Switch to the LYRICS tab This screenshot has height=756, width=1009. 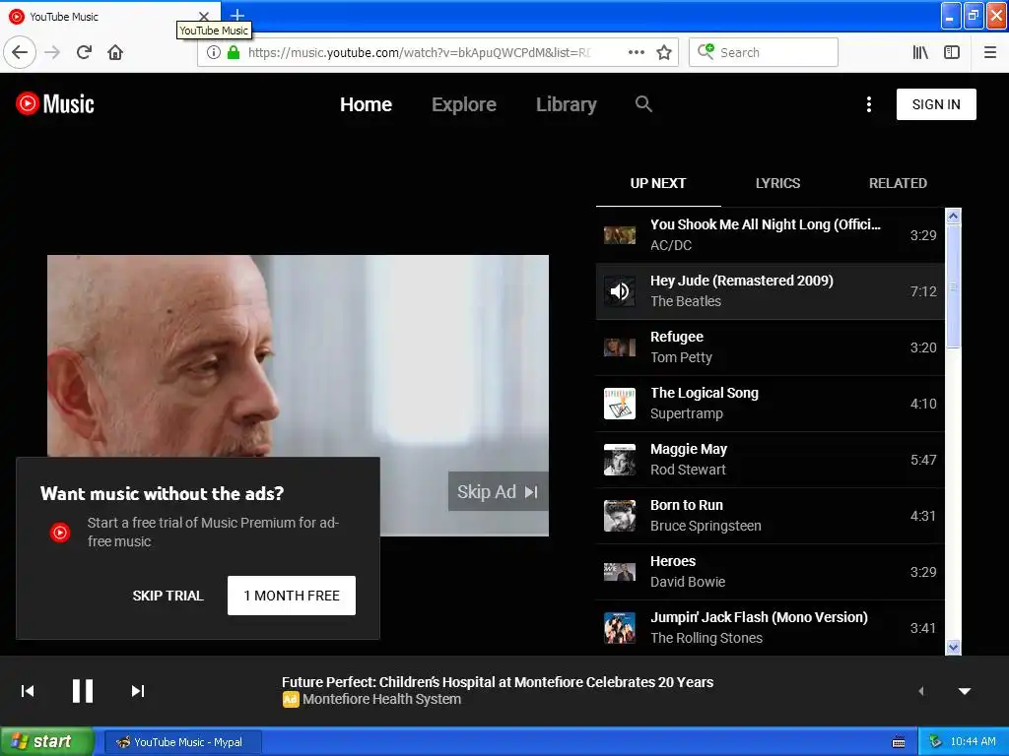coord(778,183)
